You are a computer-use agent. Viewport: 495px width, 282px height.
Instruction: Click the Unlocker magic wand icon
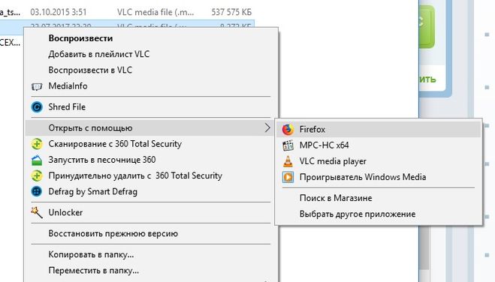pos(37,212)
